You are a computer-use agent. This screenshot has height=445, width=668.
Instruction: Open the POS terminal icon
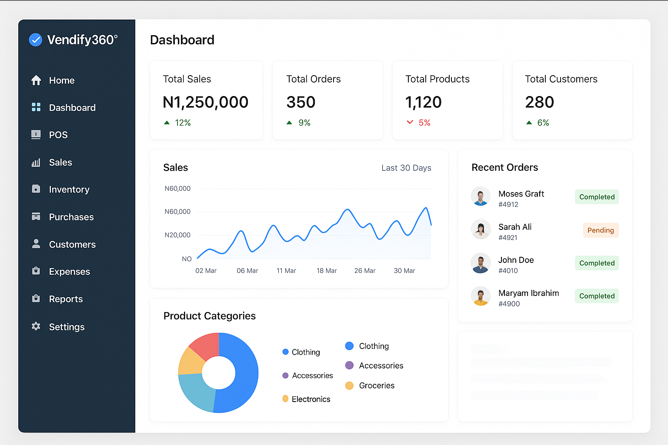36,135
